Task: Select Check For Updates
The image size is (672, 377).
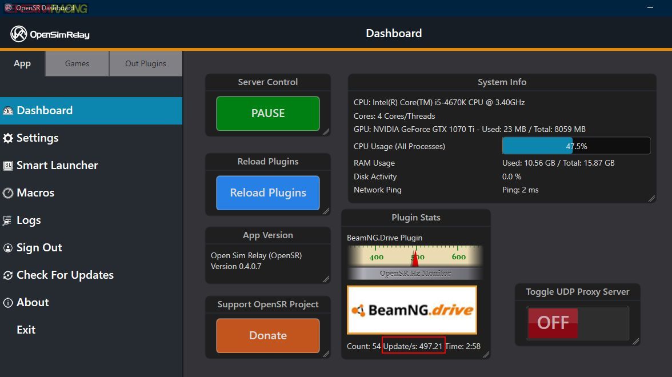Action: (x=91, y=275)
